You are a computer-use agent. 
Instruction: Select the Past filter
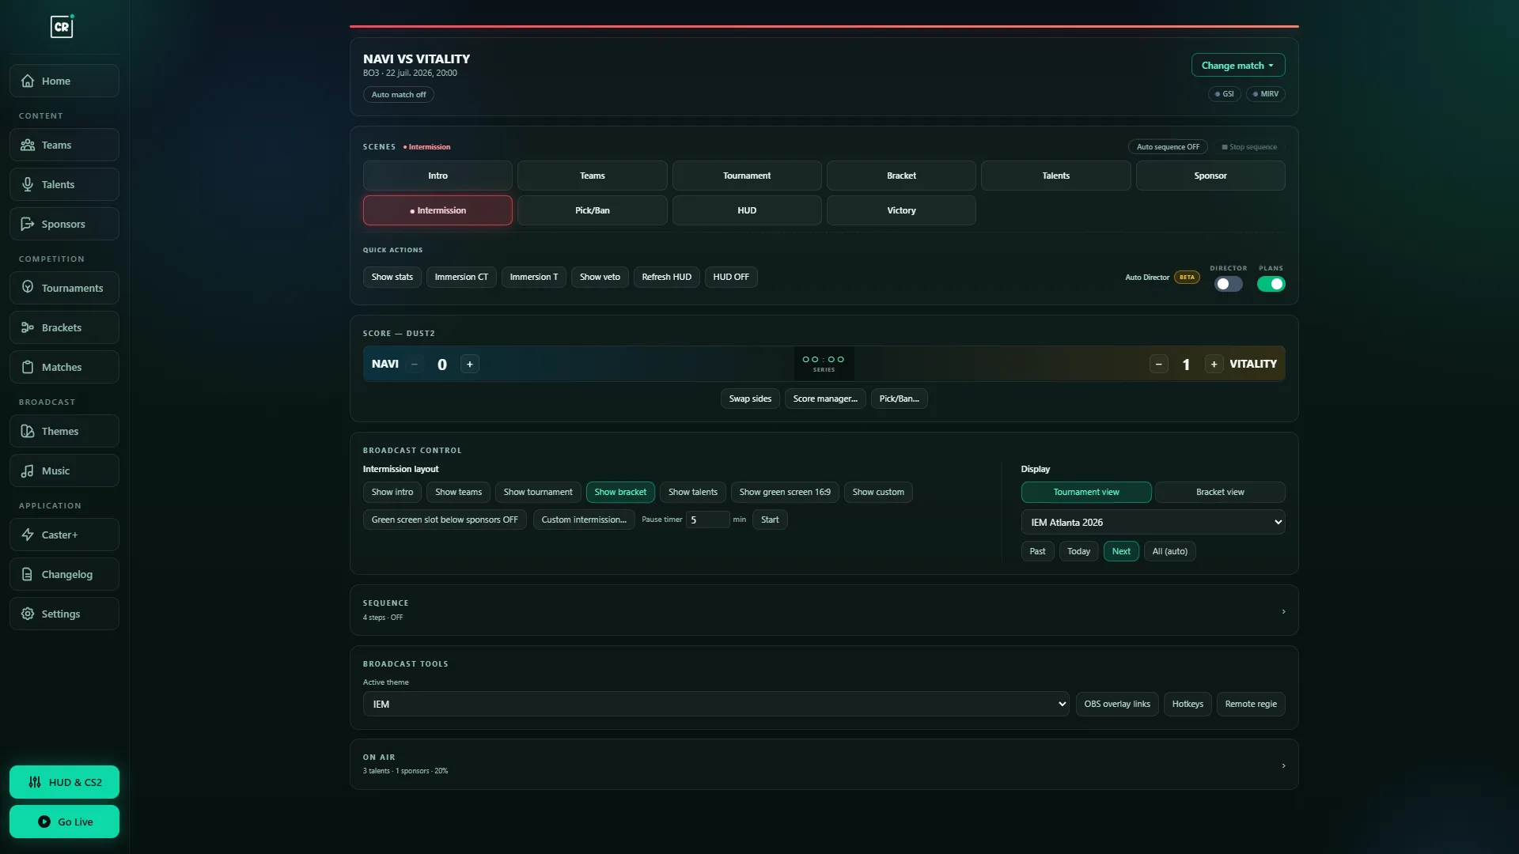coord(1037,551)
